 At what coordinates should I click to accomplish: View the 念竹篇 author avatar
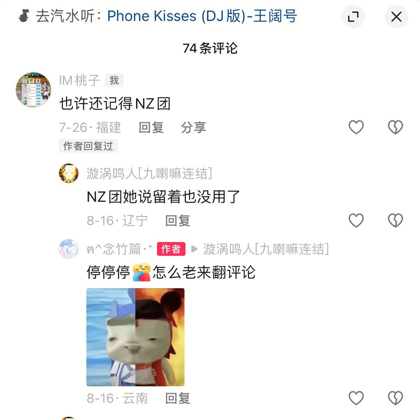(x=68, y=249)
